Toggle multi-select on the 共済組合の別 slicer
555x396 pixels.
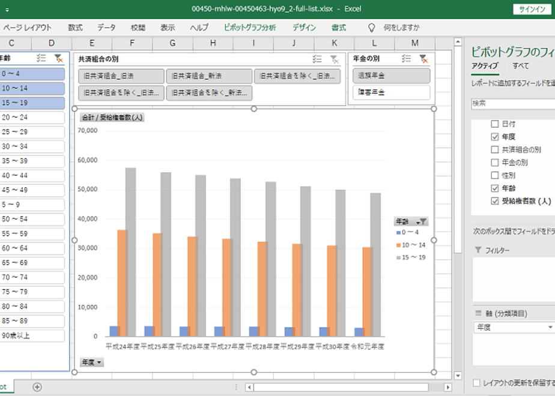coord(317,59)
